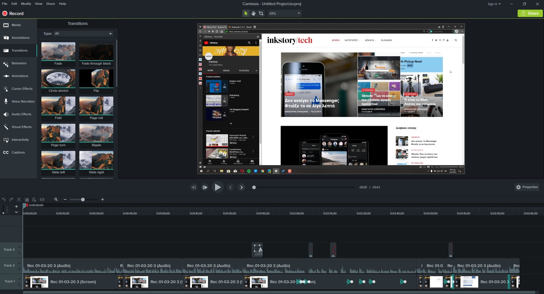Click the timeline zoom slider handle
Screen dimensions: 544x294
point(83,200)
